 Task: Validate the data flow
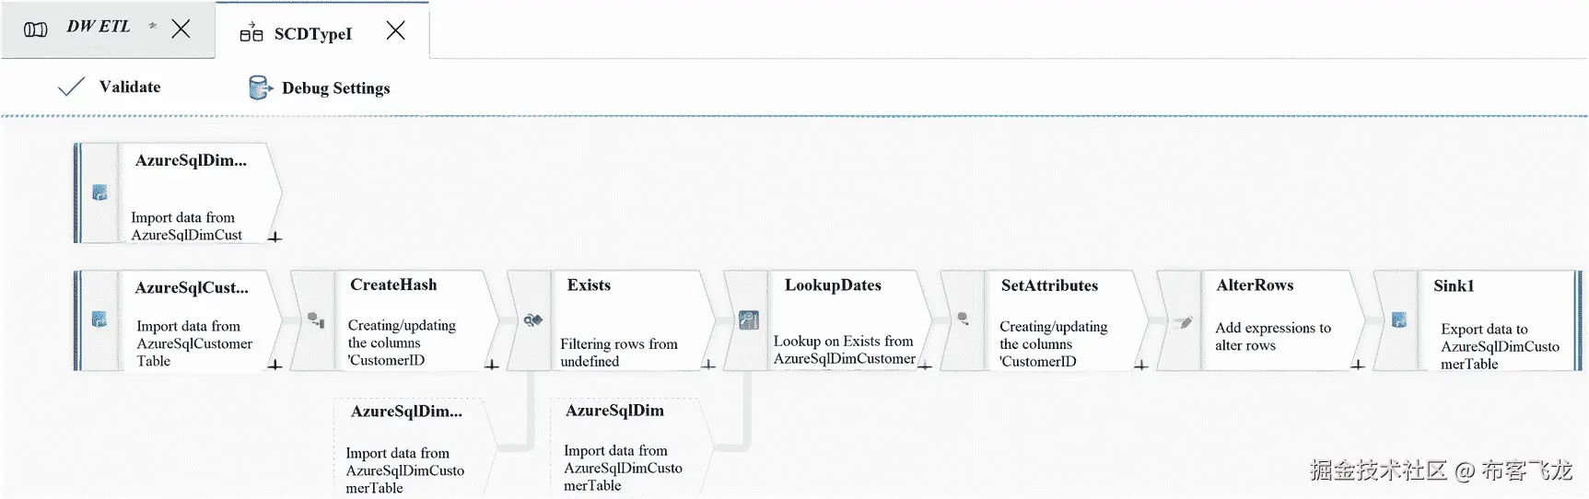coord(109,87)
